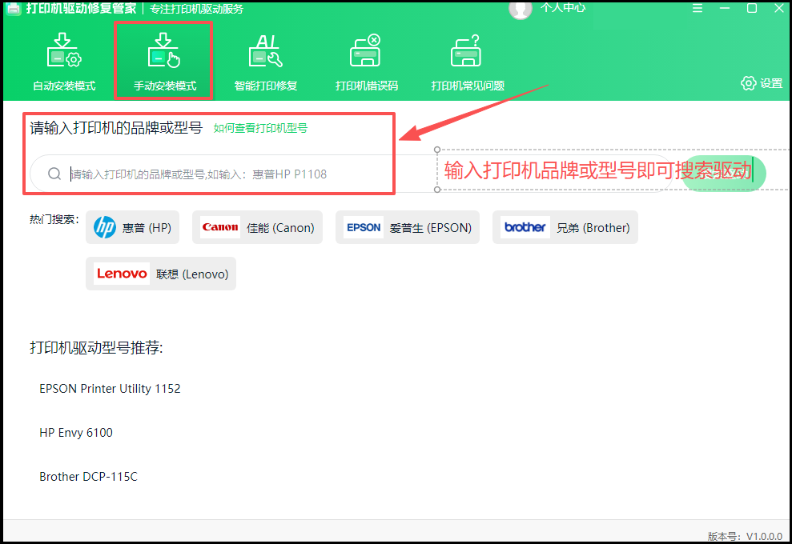This screenshot has height=544, width=792.
Task: Select the Canon (佳能) brand button
Action: pos(257,227)
